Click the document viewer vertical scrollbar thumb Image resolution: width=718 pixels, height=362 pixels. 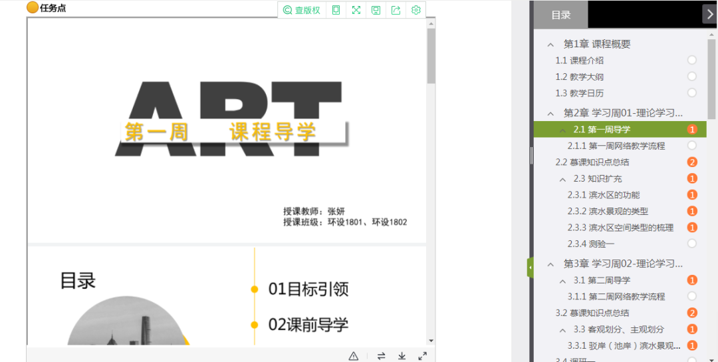pos(431,56)
